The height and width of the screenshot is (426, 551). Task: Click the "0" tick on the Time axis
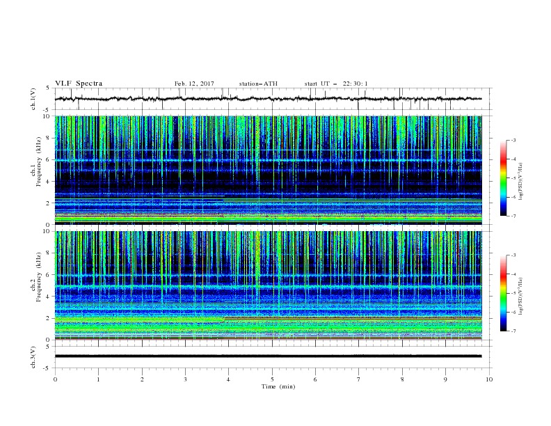55,379
